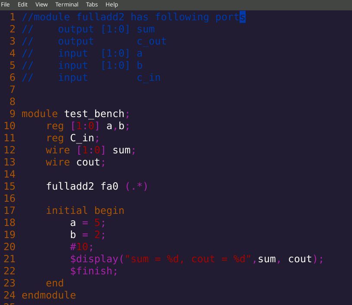Open the View menu
352x305 pixels.
(x=42, y=4)
